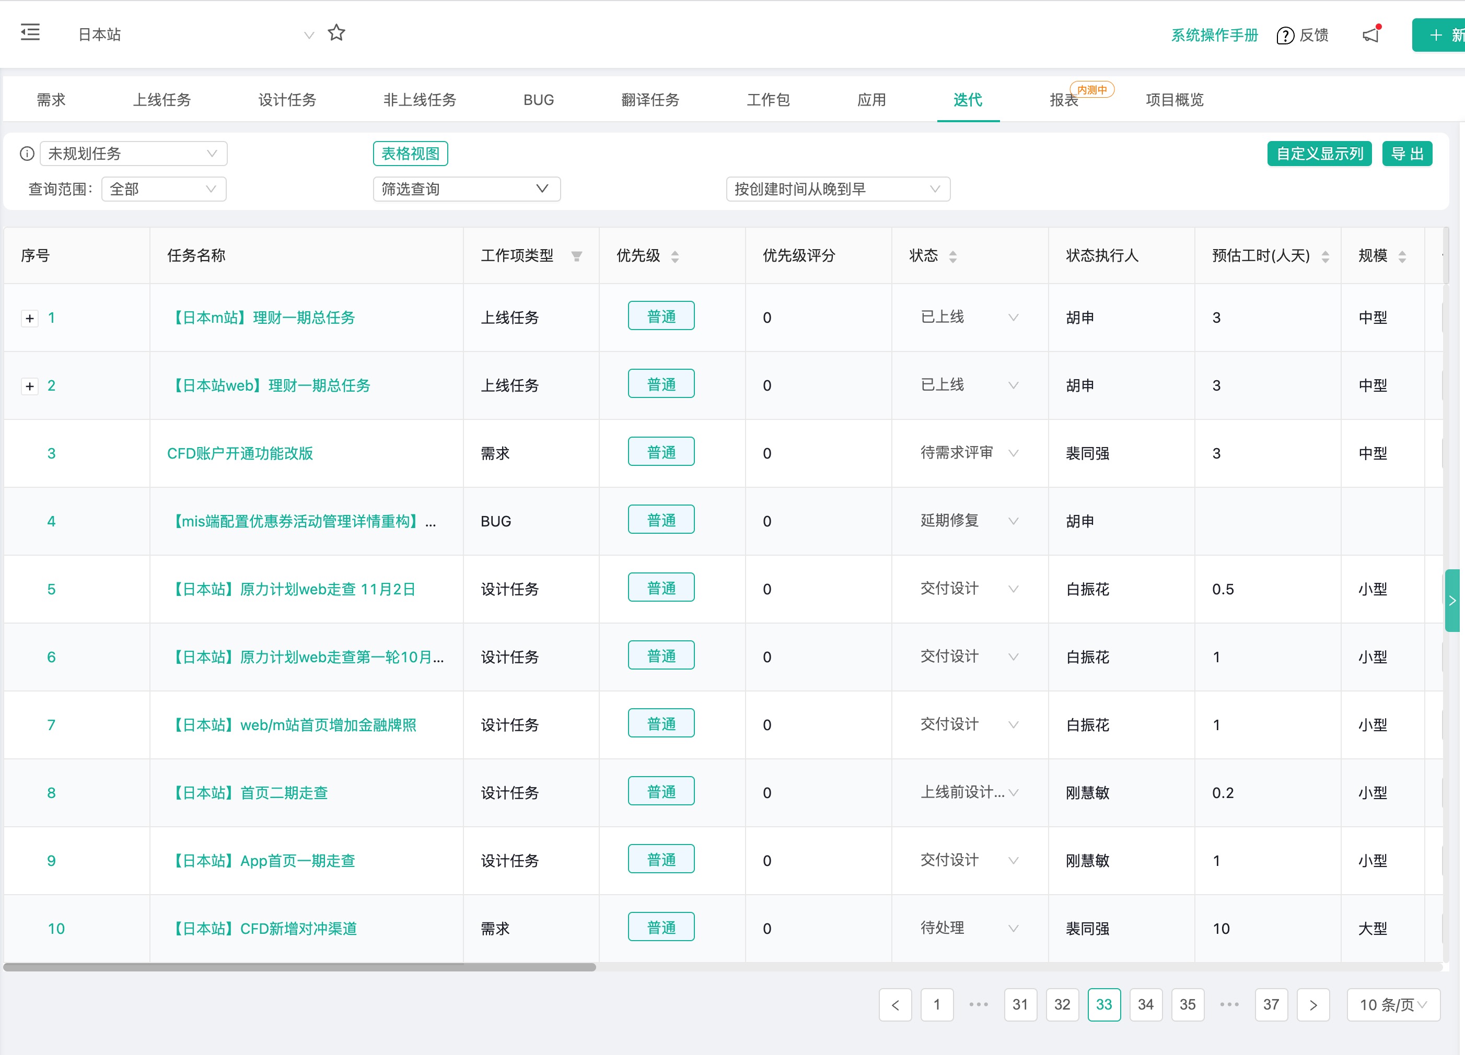
Task: Open the 日本站 project selector dropdown
Action: [x=196, y=34]
